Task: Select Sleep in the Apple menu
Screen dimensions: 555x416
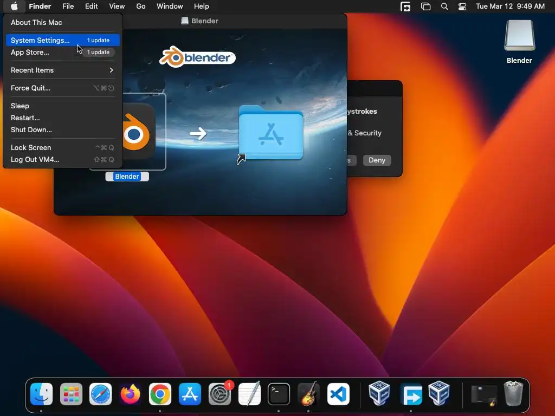Action: 63,106
